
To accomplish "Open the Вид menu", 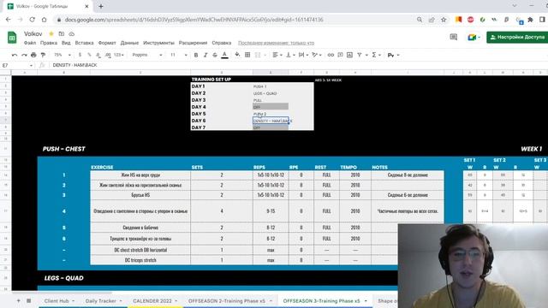I will click(66, 43).
